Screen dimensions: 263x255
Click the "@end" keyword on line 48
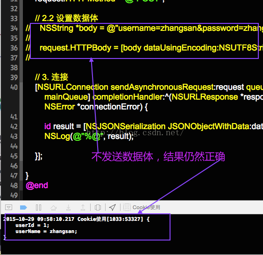click(37, 185)
